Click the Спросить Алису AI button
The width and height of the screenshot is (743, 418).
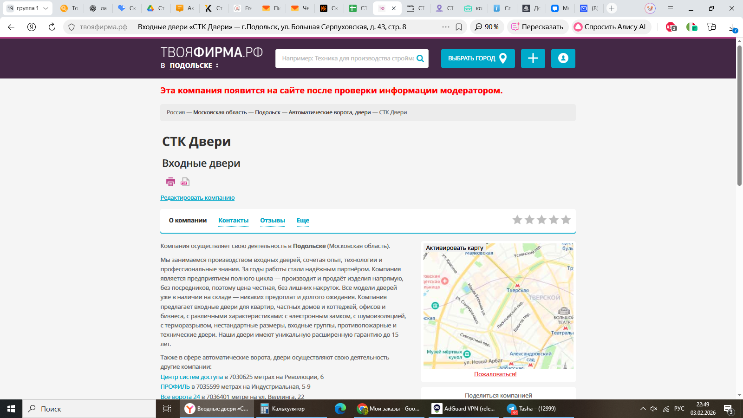pos(611,27)
